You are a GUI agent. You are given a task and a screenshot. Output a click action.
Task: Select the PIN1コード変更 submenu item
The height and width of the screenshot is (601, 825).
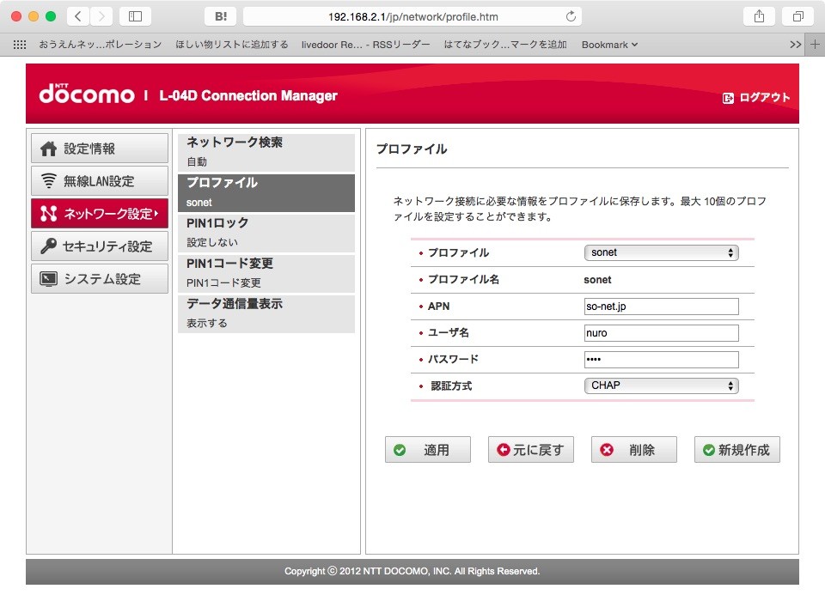click(266, 273)
